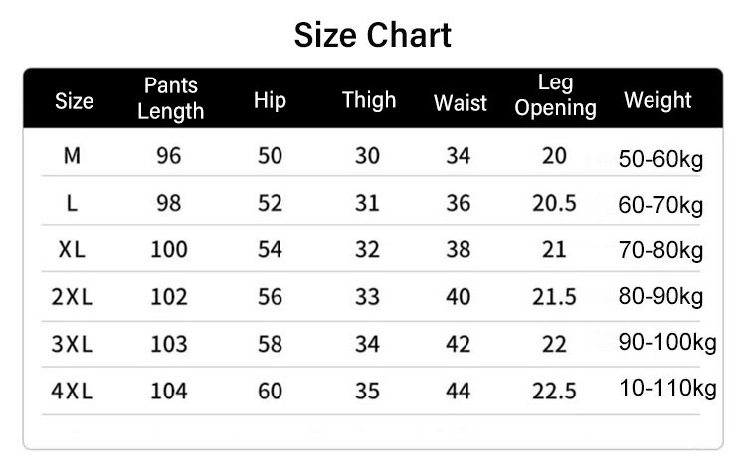
Task: Select the XL size row label
Action: point(72,249)
